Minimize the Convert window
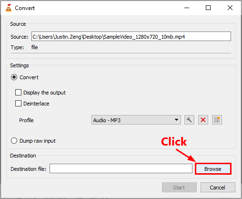This screenshot has height=199, width=242. [187, 8]
